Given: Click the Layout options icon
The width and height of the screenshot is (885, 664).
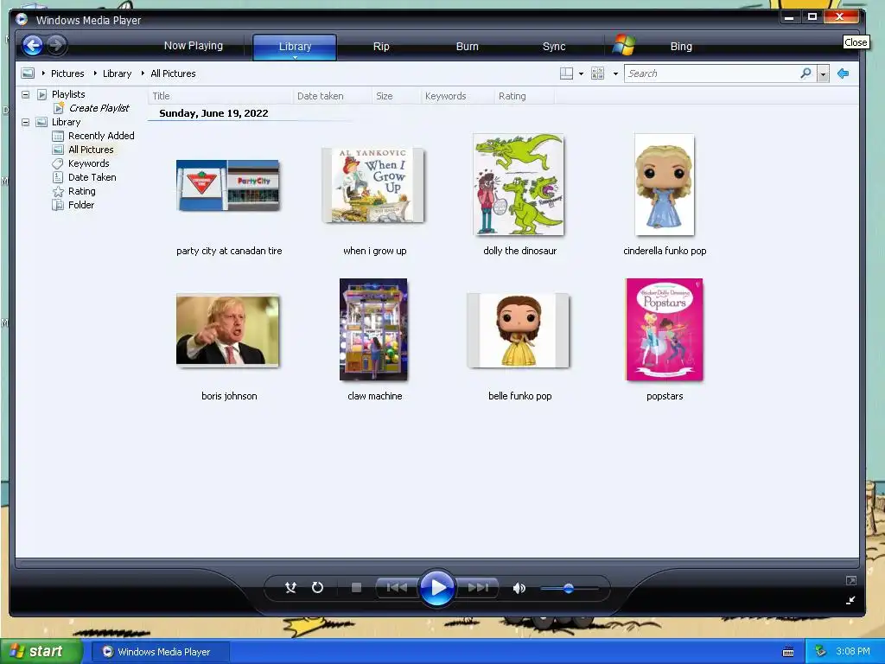Looking at the screenshot, I should (x=566, y=73).
